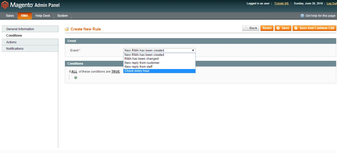Viewport: 337px width, 153px height.
Task: Click the circular arrow icon on Back button
Action: (x=245, y=28)
